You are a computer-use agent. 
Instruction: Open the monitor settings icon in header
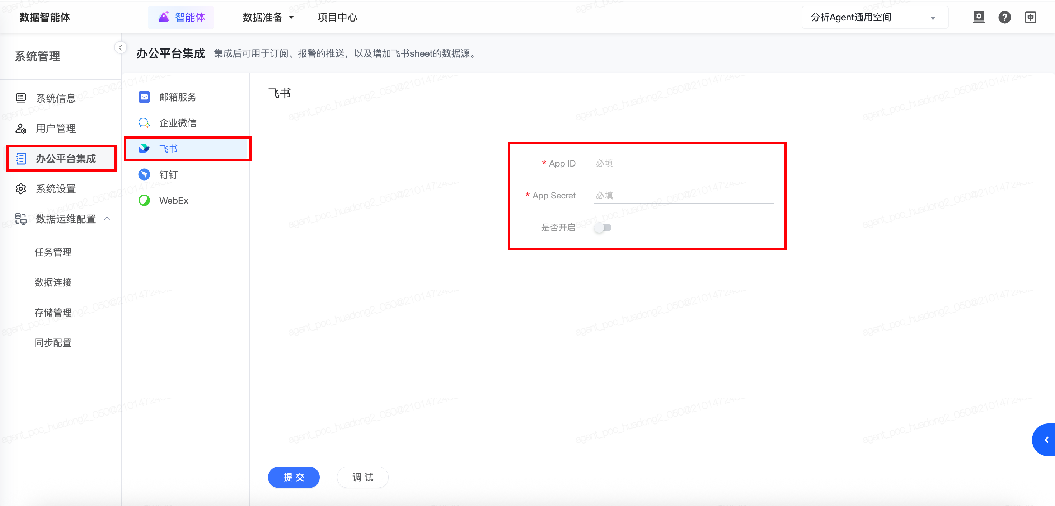[979, 17]
